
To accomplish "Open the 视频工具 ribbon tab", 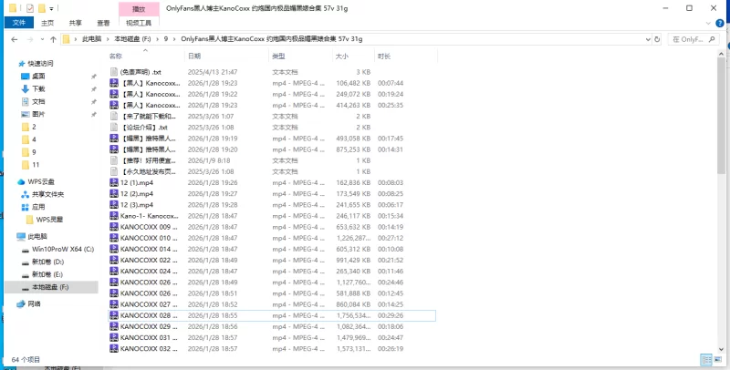I will tap(140, 22).
